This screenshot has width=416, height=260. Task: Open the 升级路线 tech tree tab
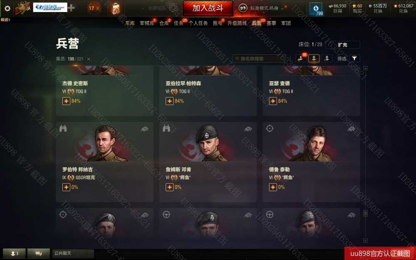(x=237, y=23)
